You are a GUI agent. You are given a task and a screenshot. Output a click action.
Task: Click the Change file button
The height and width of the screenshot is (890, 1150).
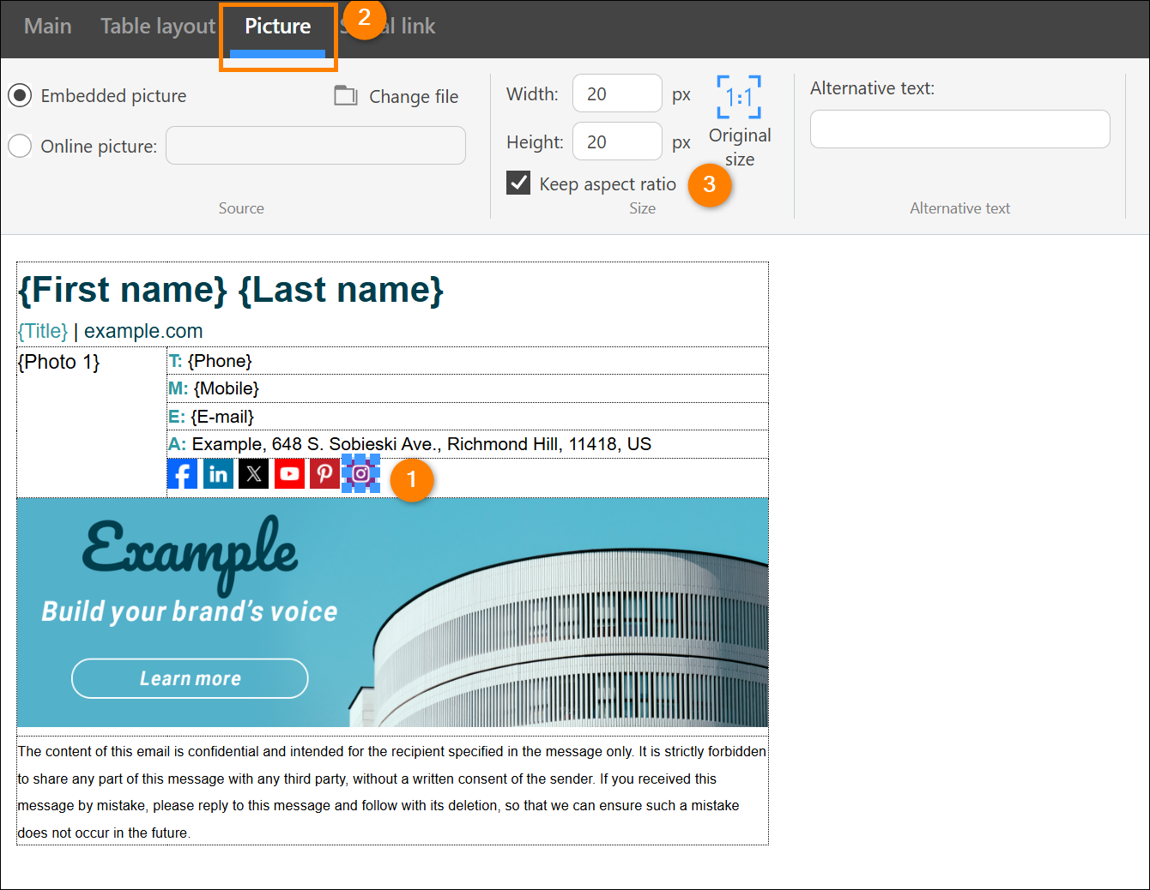pyautogui.click(x=396, y=96)
